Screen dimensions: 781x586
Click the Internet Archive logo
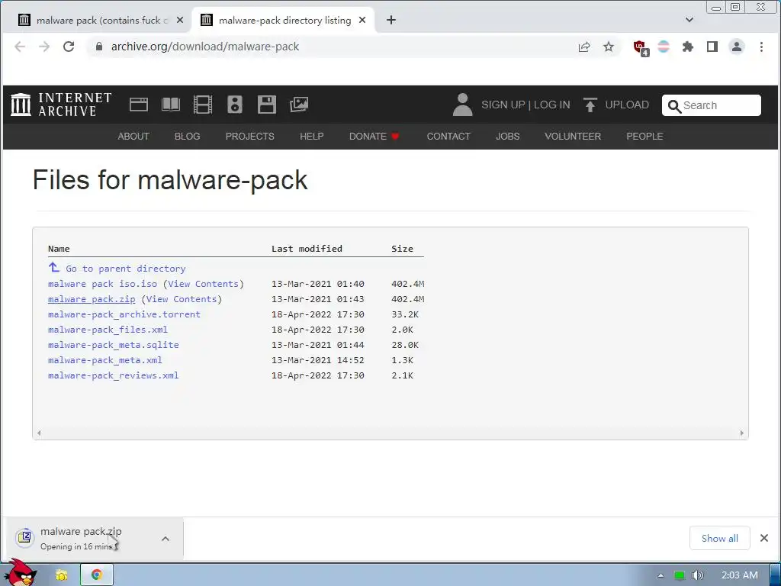tap(61, 105)
